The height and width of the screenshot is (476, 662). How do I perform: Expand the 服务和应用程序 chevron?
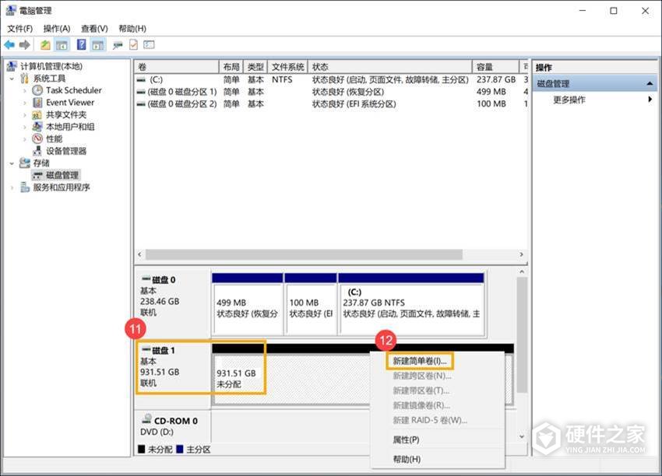pyautogui.click(x=12, y=187)
